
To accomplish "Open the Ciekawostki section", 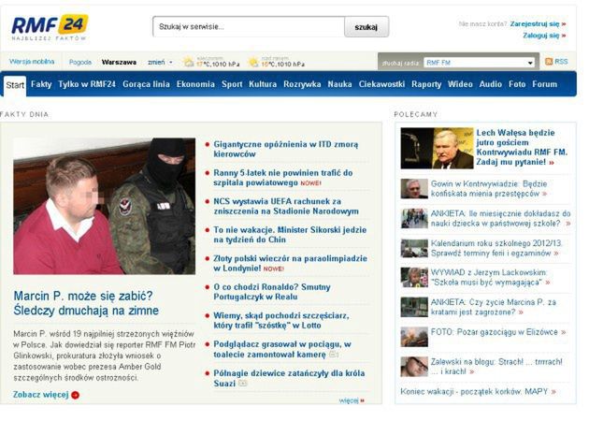I will click(381, 84).
